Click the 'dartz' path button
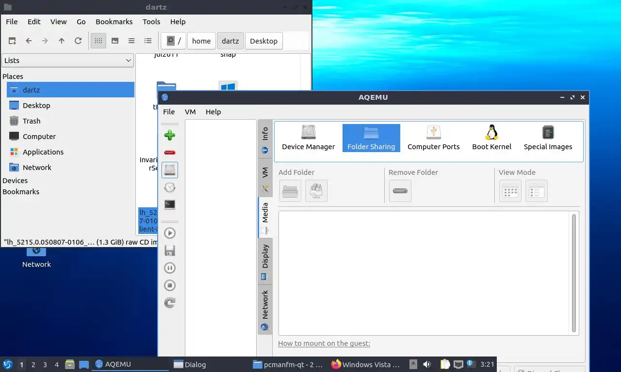Screen dimensions: 621x372 point(230,41)
